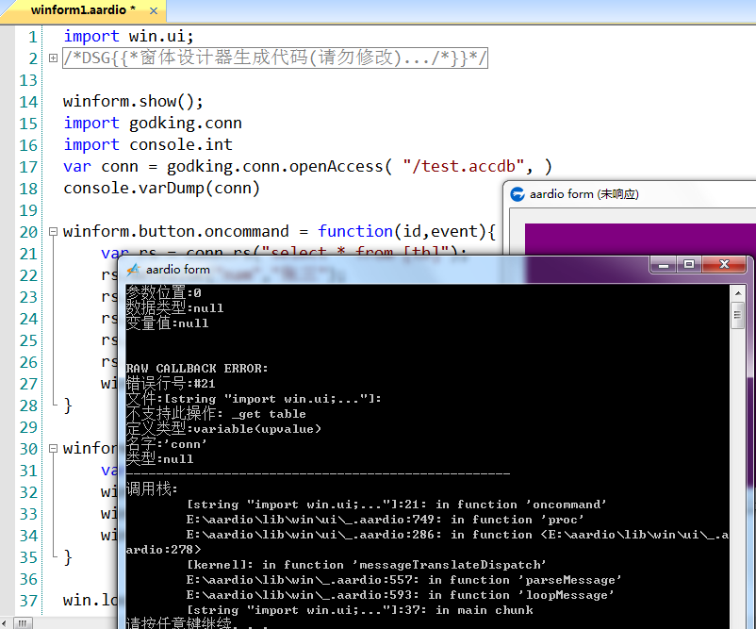Click the folded designer code placeholder text
This screenshot has height=629, width=756.
tap(275, 58)
